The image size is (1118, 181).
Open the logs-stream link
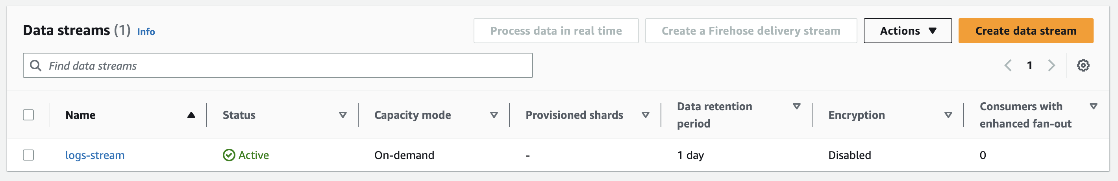[94, 155]
